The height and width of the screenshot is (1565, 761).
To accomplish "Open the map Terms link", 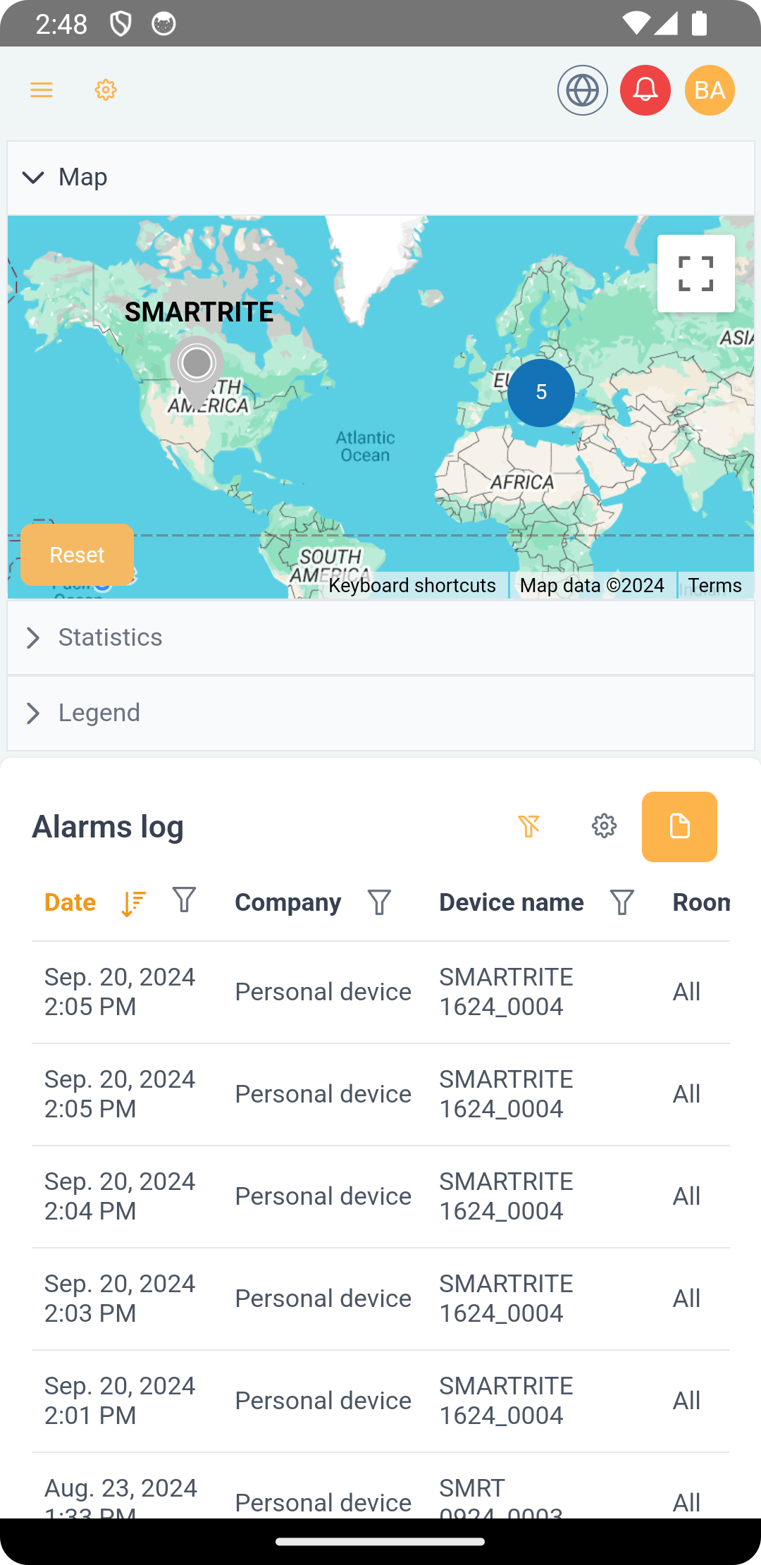I will (x=714, y=585).
